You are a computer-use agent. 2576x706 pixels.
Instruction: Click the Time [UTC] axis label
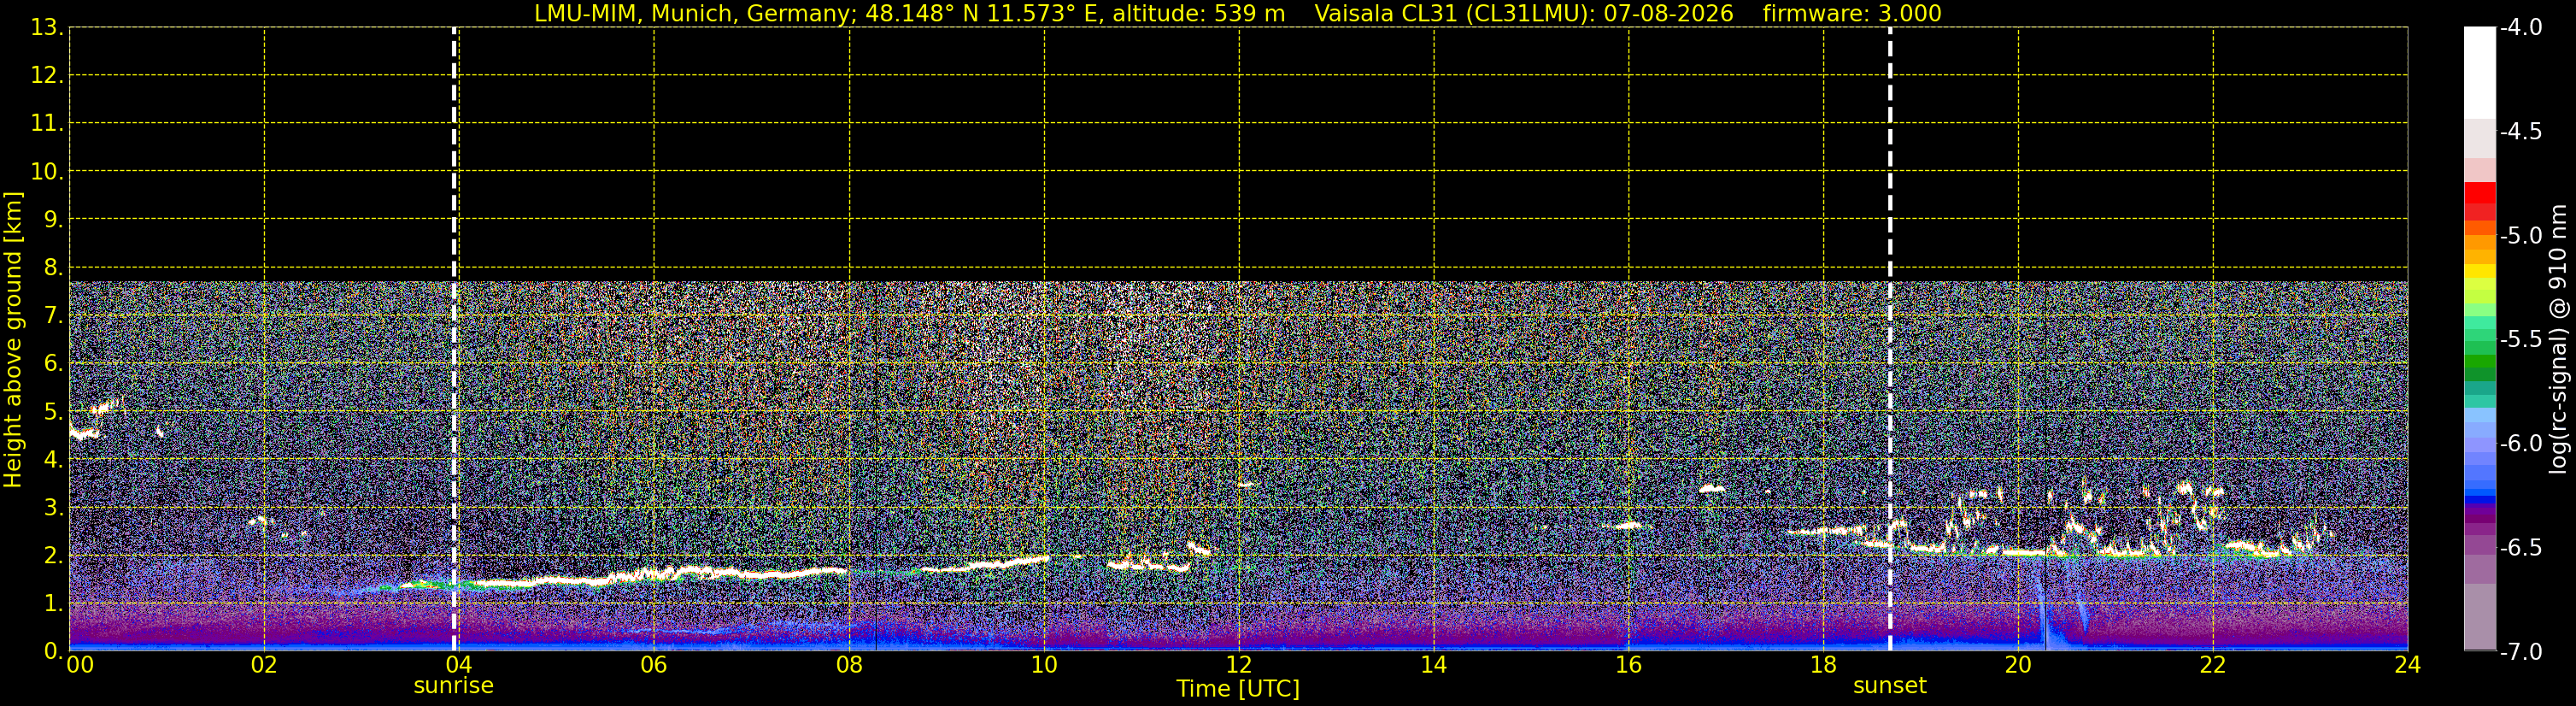point(1238,689)
